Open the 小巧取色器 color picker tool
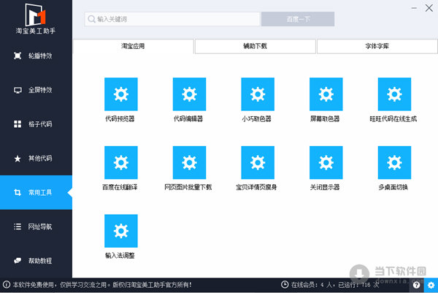Image resolution: width=438 pixels, height=293 pixels. point(258,94)
